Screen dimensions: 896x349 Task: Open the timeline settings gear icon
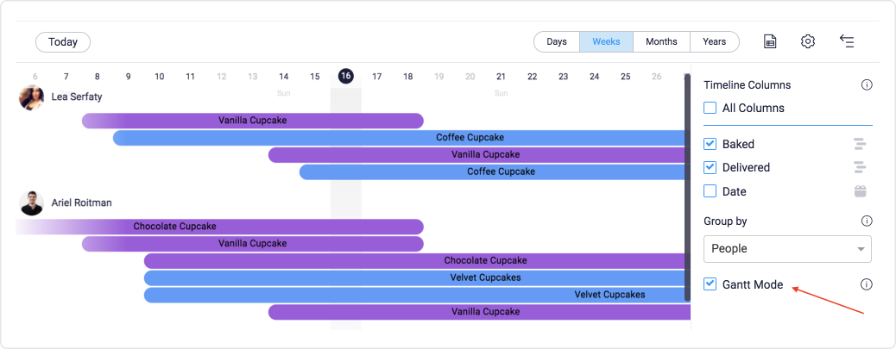tap(807, 41)
